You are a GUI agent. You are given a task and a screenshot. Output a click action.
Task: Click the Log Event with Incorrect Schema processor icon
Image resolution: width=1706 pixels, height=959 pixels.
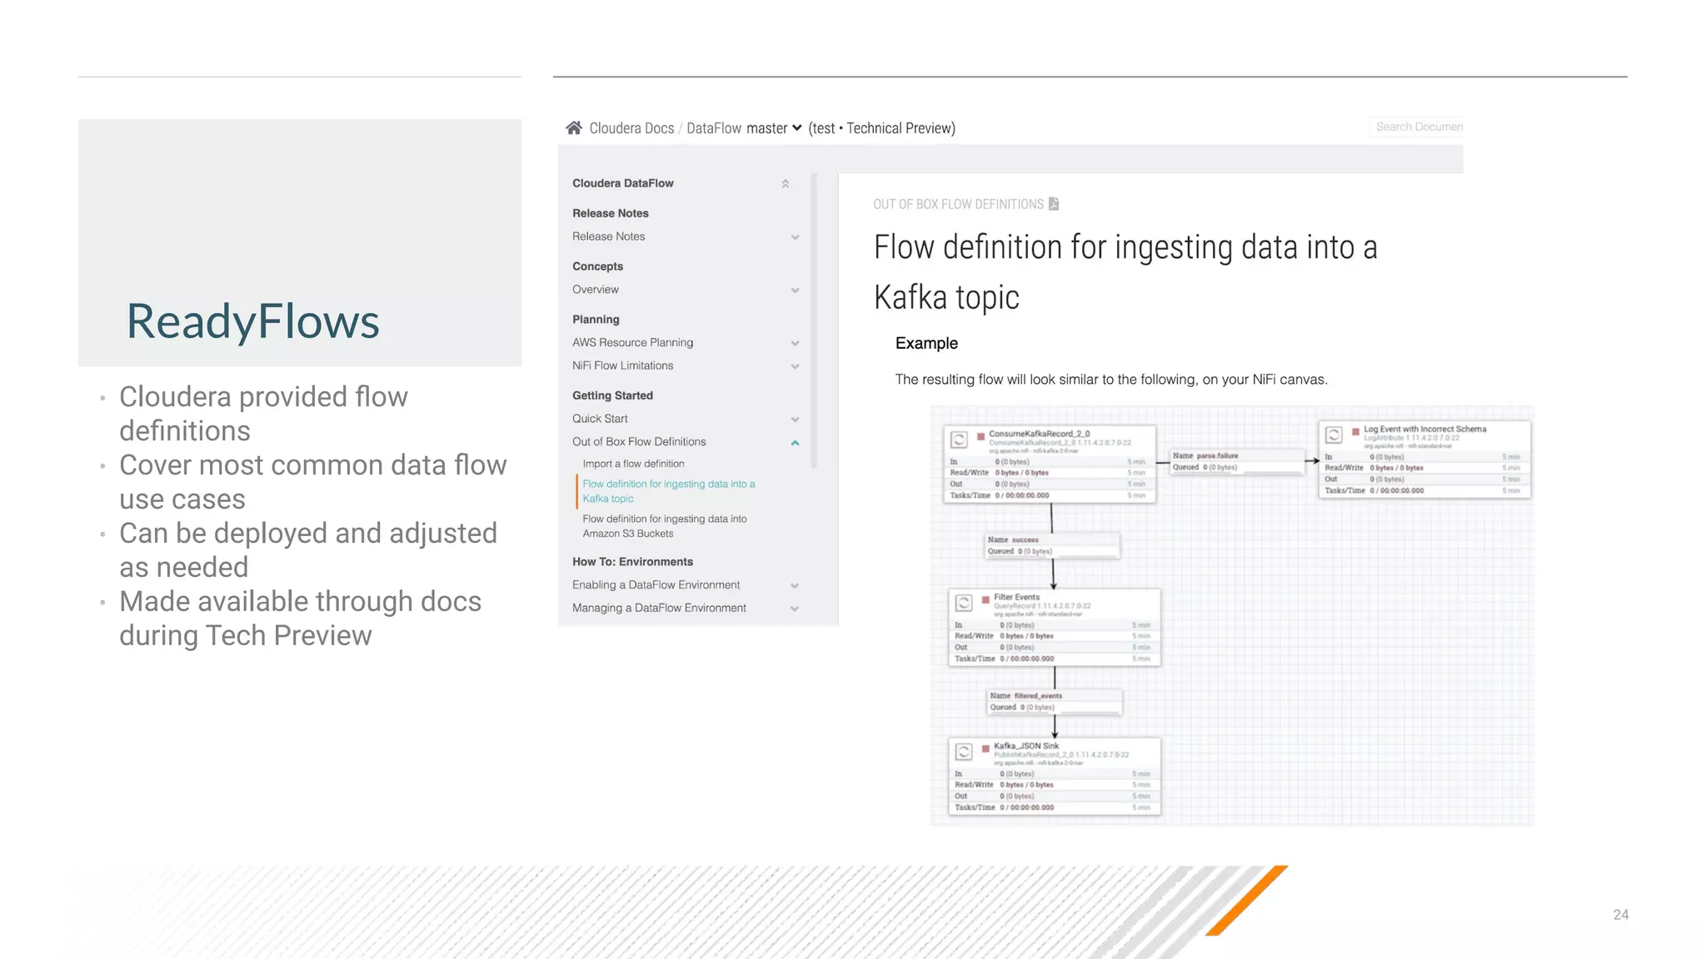[x=1334, y=435]
